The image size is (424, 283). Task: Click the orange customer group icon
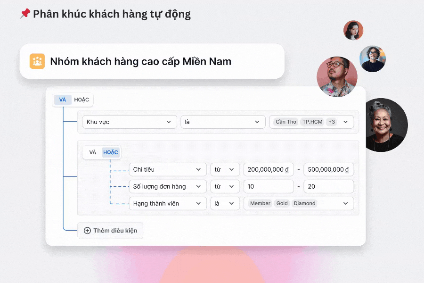point(37,61)
